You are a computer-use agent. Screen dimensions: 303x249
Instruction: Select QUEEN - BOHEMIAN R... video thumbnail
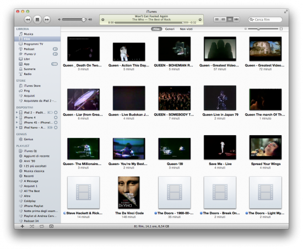click(174, 49)
